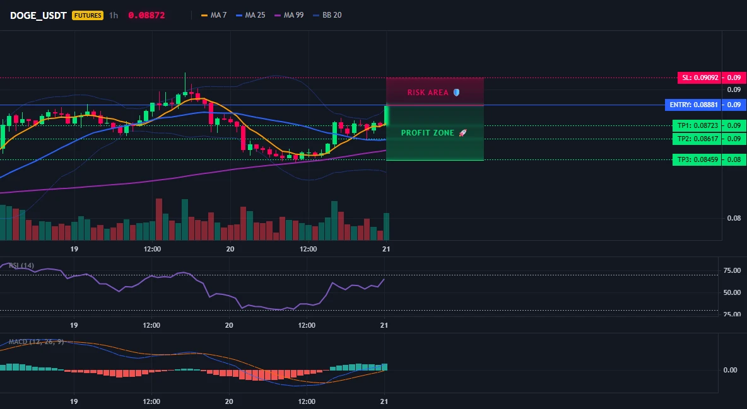Toggle the BB 20 legend entry
Viewport: 747px width, 409px height.
pos(327,15)
